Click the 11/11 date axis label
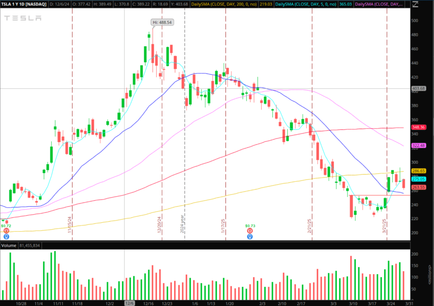434x306 pixels. (x=58, y=303)
